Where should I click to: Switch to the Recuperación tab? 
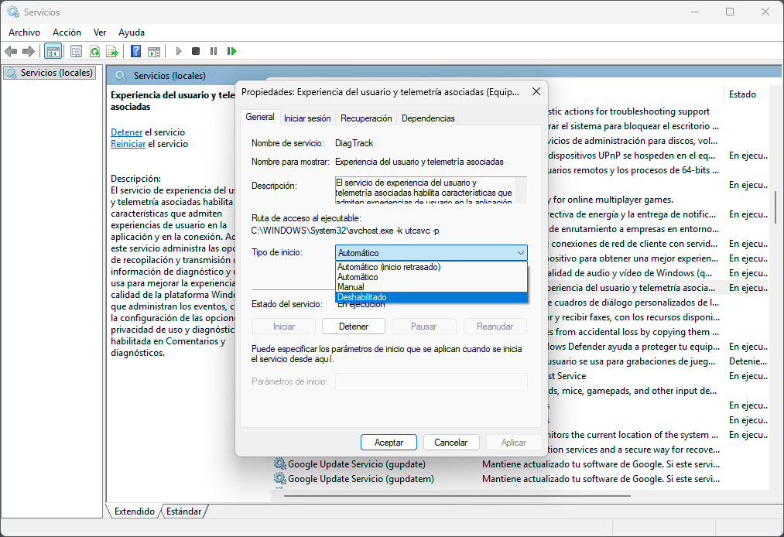pos(366,118)
